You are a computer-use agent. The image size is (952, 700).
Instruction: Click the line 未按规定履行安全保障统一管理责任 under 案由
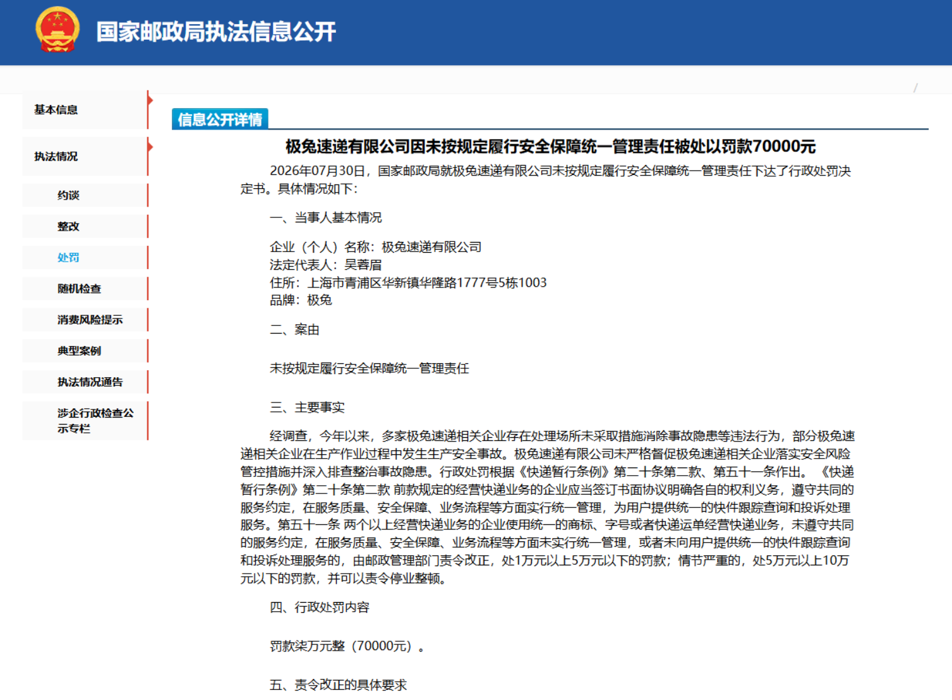click(x=370, y=368)
